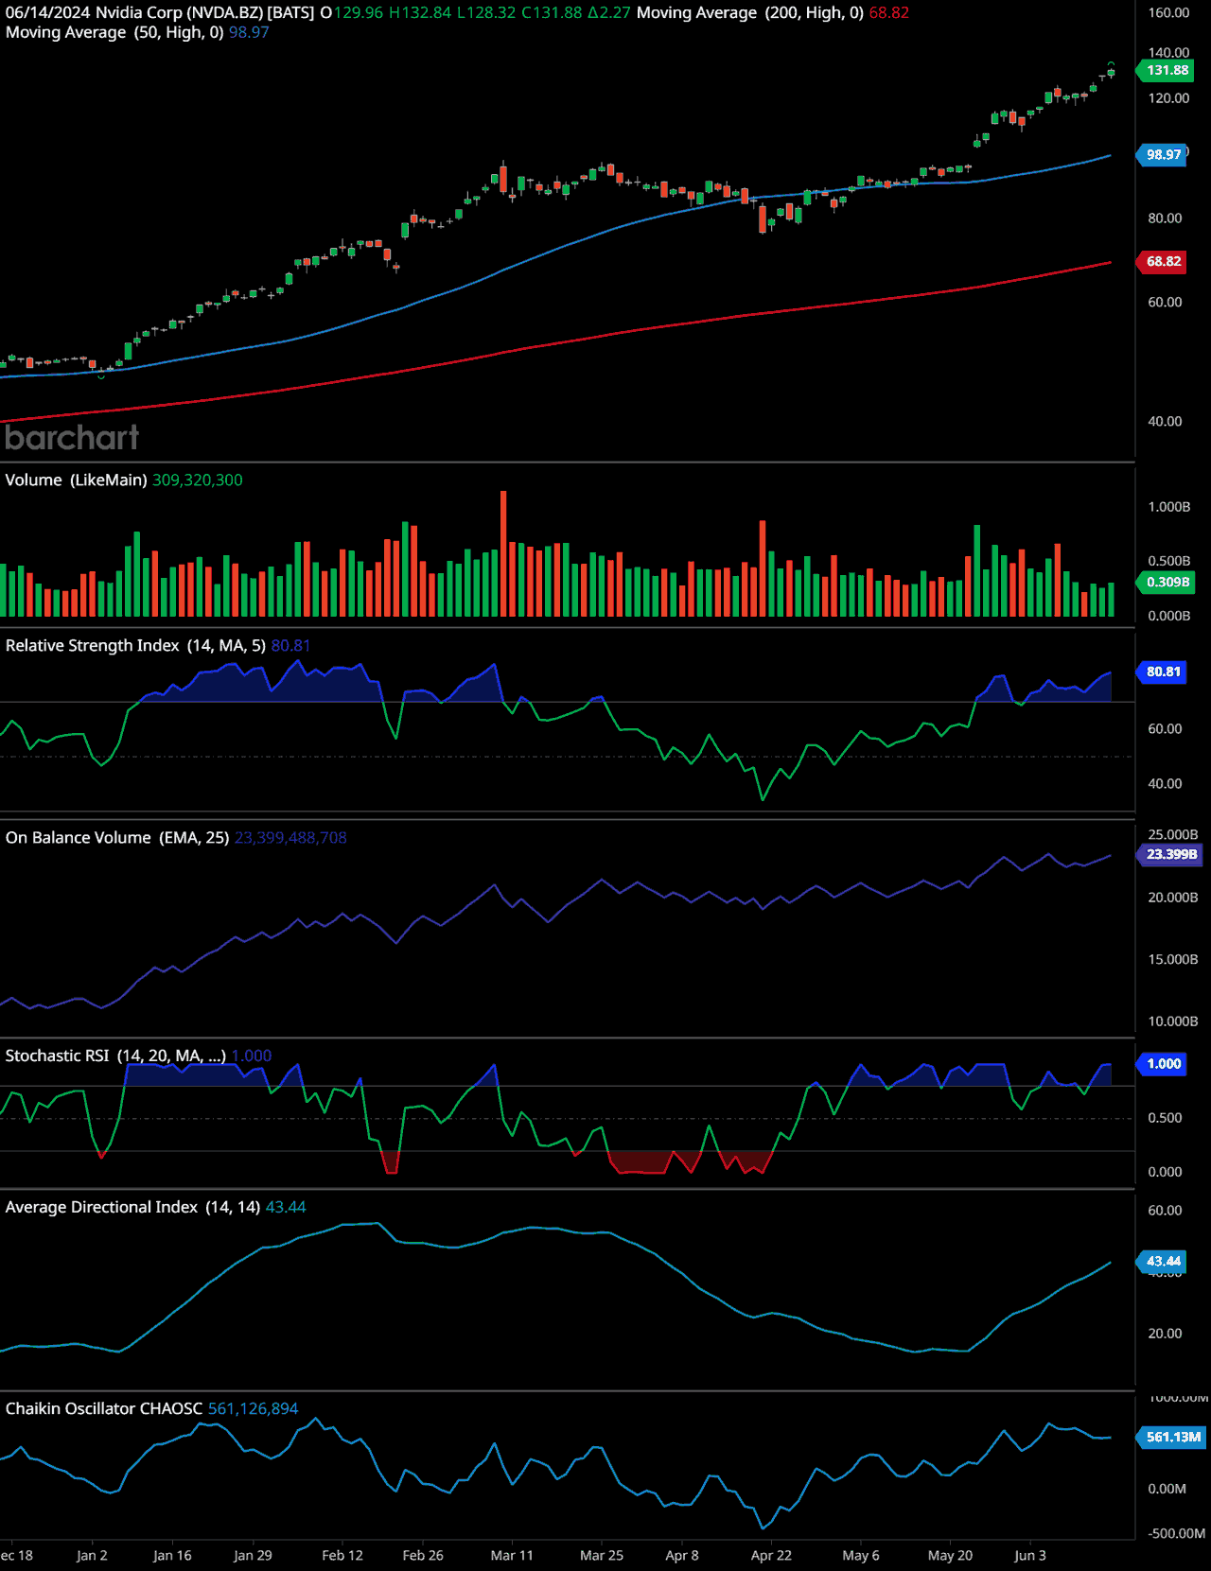Select the high price value 132.84
This screenshot has width=1211, height=1571.
point(427,13)
